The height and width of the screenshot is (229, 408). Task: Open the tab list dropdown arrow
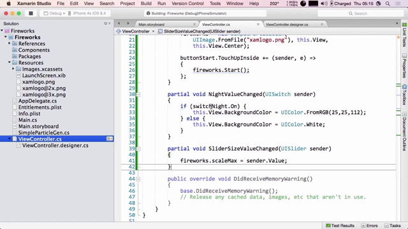tap(397, 24)
